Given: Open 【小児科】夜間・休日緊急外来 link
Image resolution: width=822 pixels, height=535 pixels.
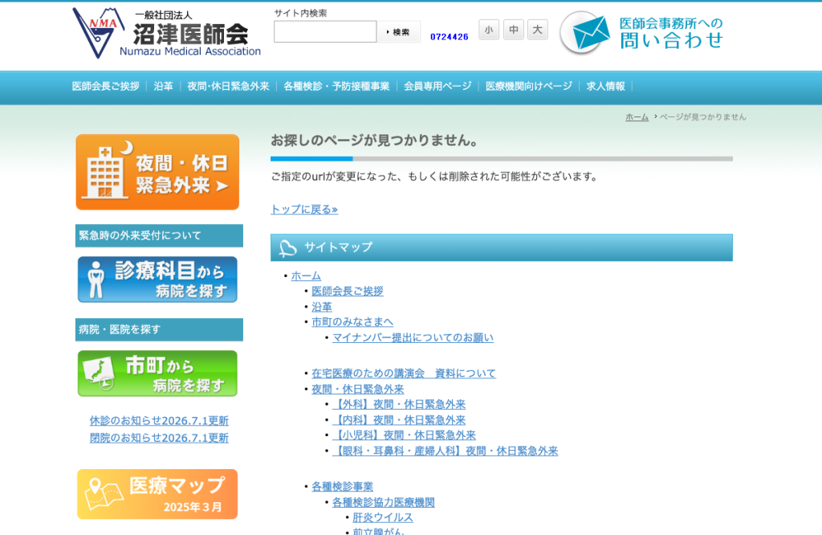Looking at the screenshot, I should coord(405,435).
